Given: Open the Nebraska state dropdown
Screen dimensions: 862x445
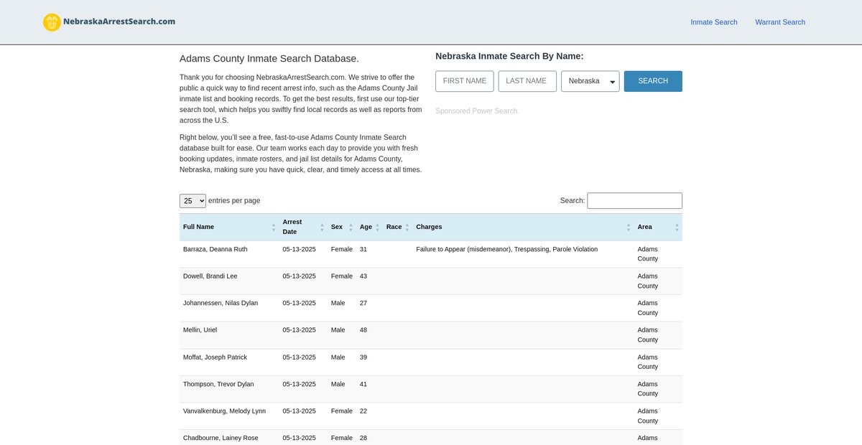Looking at the screenshot, I should point(590,81).
